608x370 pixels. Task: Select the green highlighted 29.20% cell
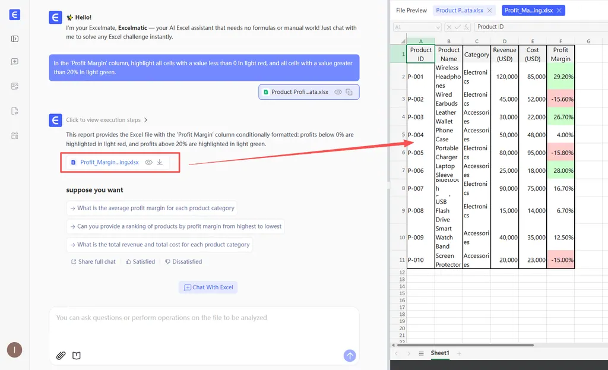560,77
